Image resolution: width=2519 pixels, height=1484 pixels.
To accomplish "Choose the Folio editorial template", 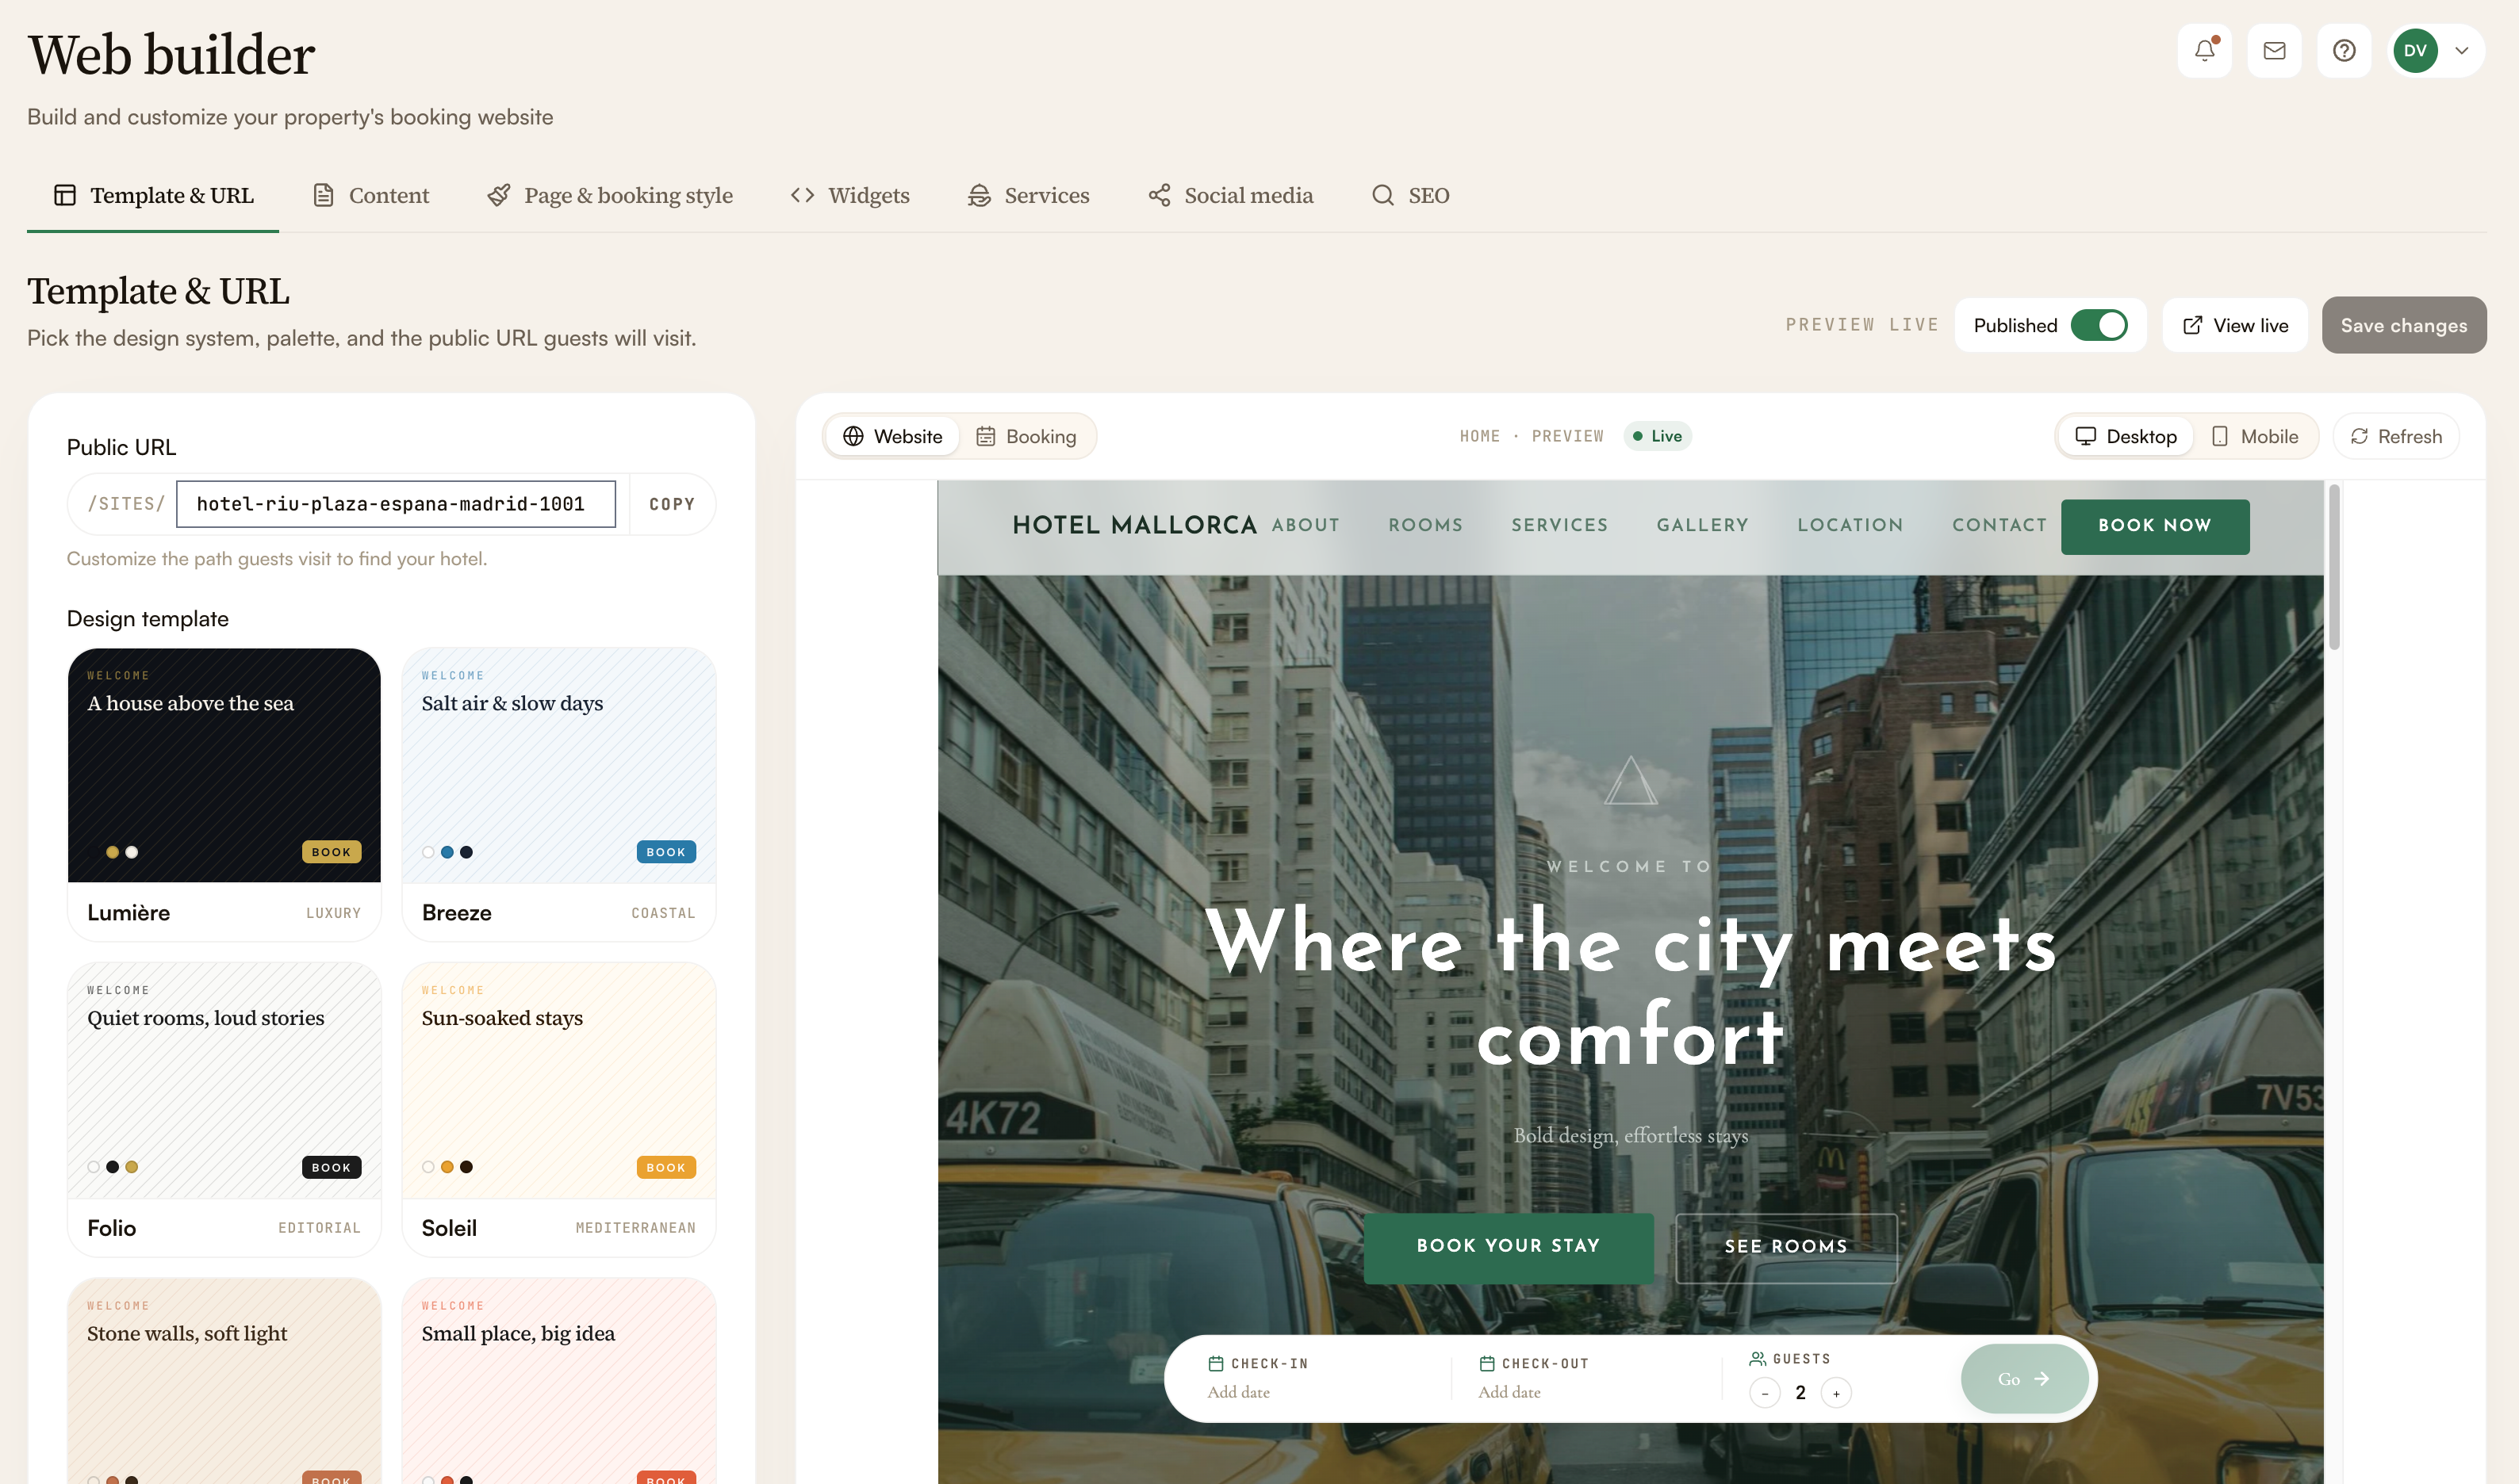I will (224, 1109).
